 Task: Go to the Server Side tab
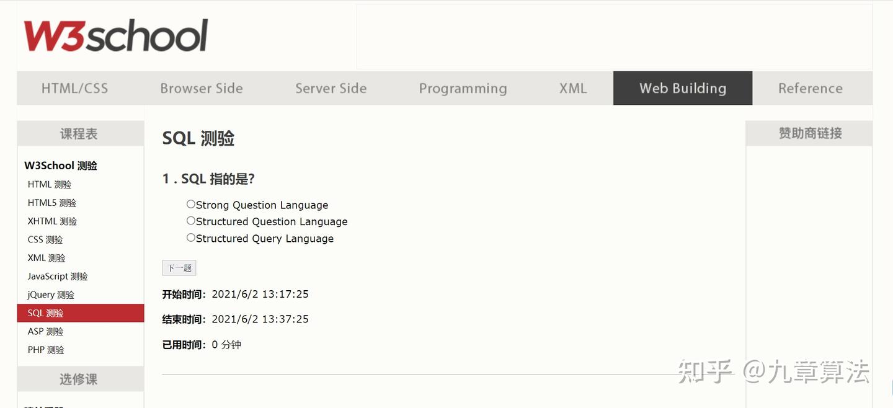331,88
